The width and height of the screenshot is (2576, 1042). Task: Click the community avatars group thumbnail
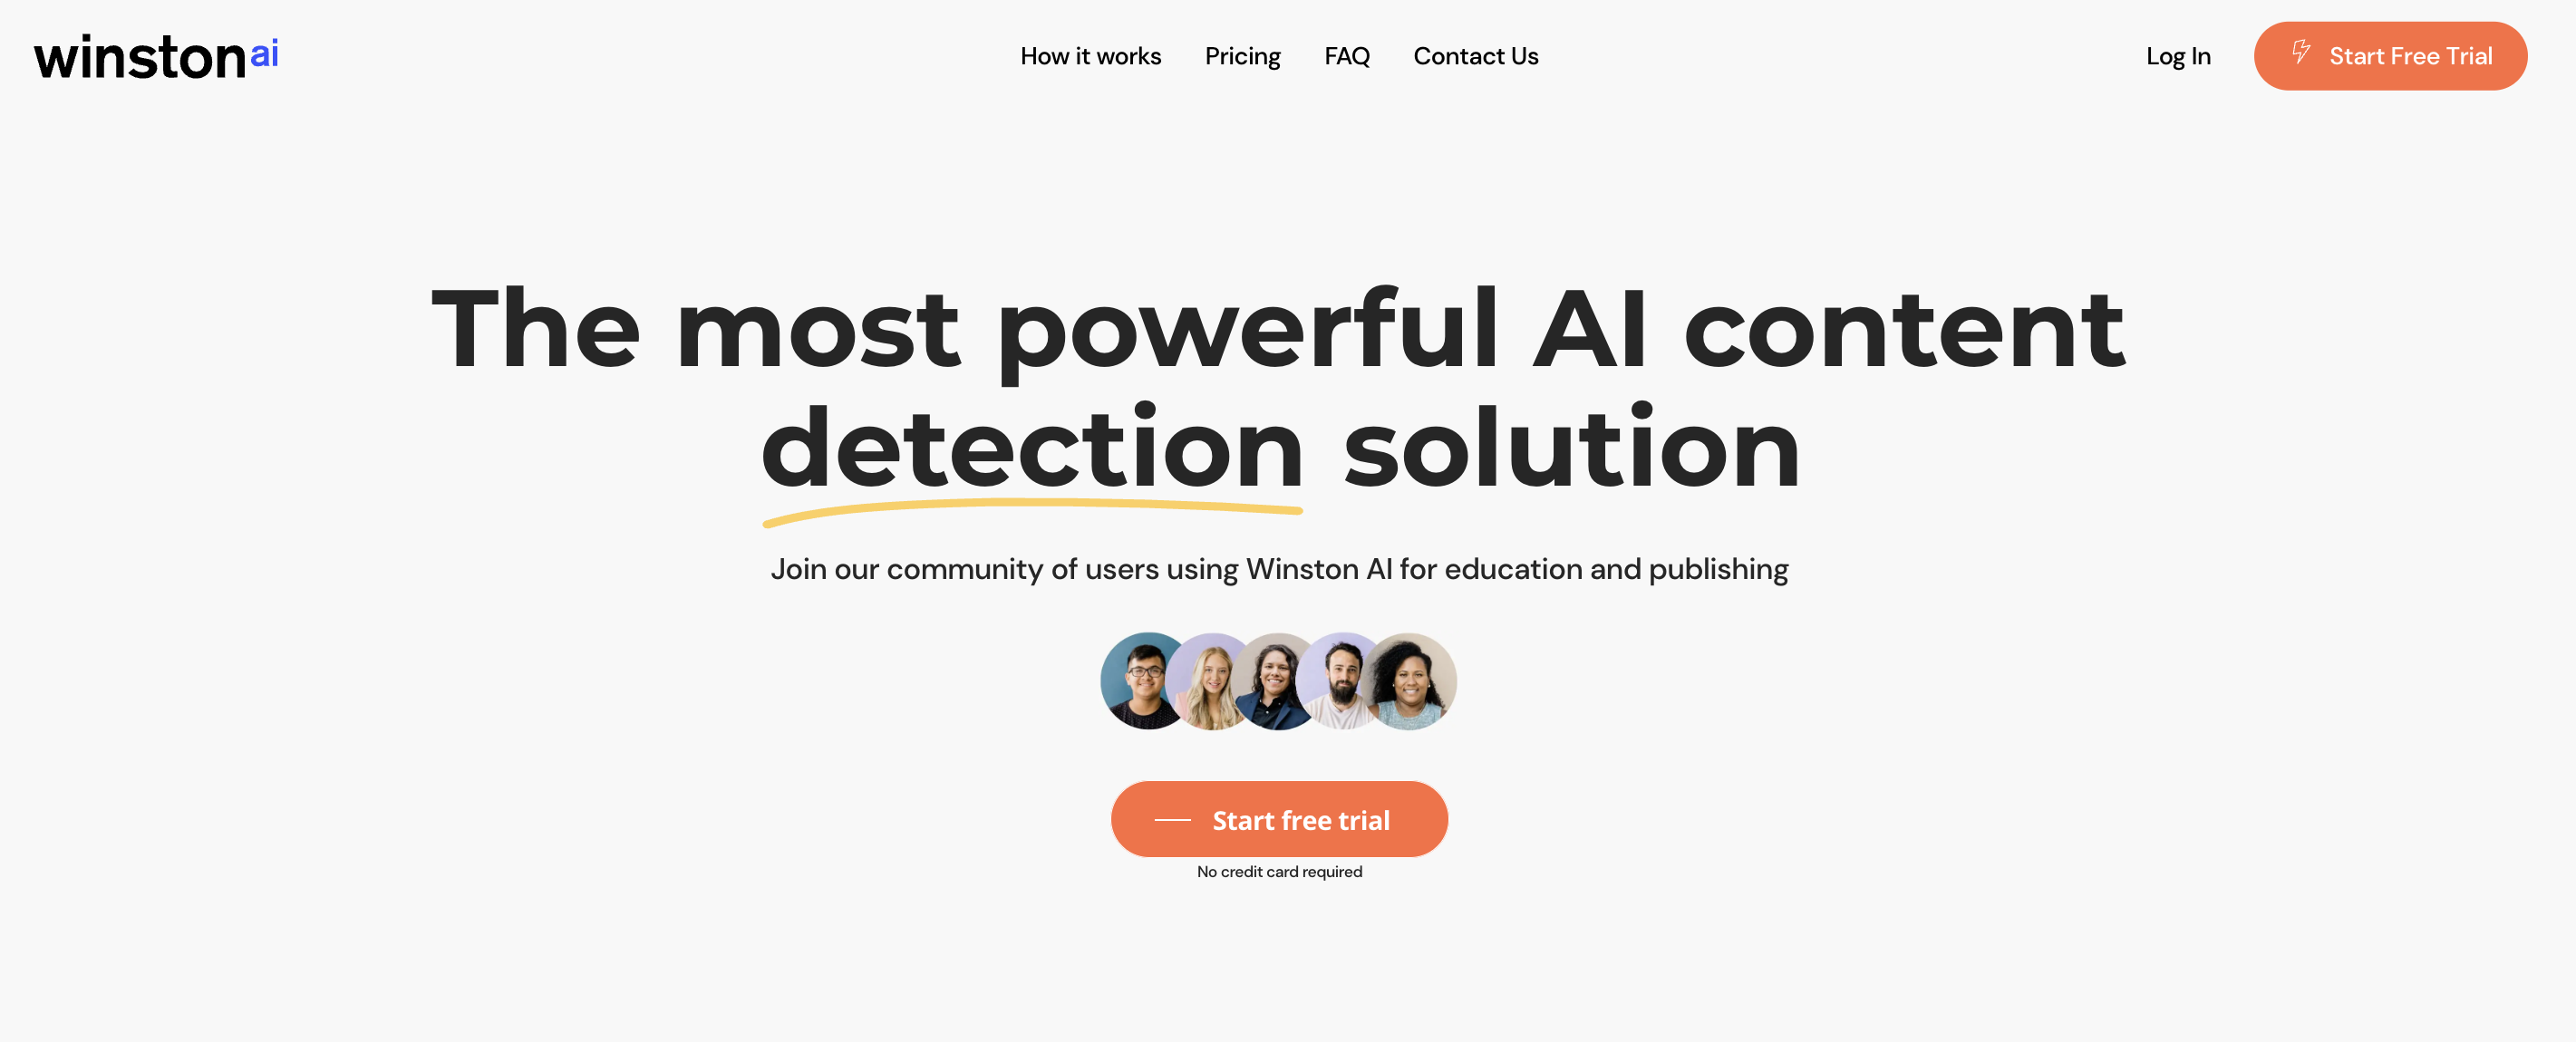pos(1278,680)
